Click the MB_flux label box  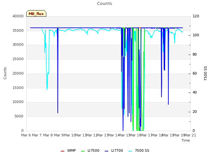(x=36, y=13)
